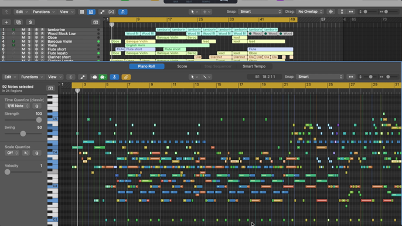Screen dimensions: 402x226
Task: Toggle catch playhead button in tracks toolbar
Action: (123, 12)
